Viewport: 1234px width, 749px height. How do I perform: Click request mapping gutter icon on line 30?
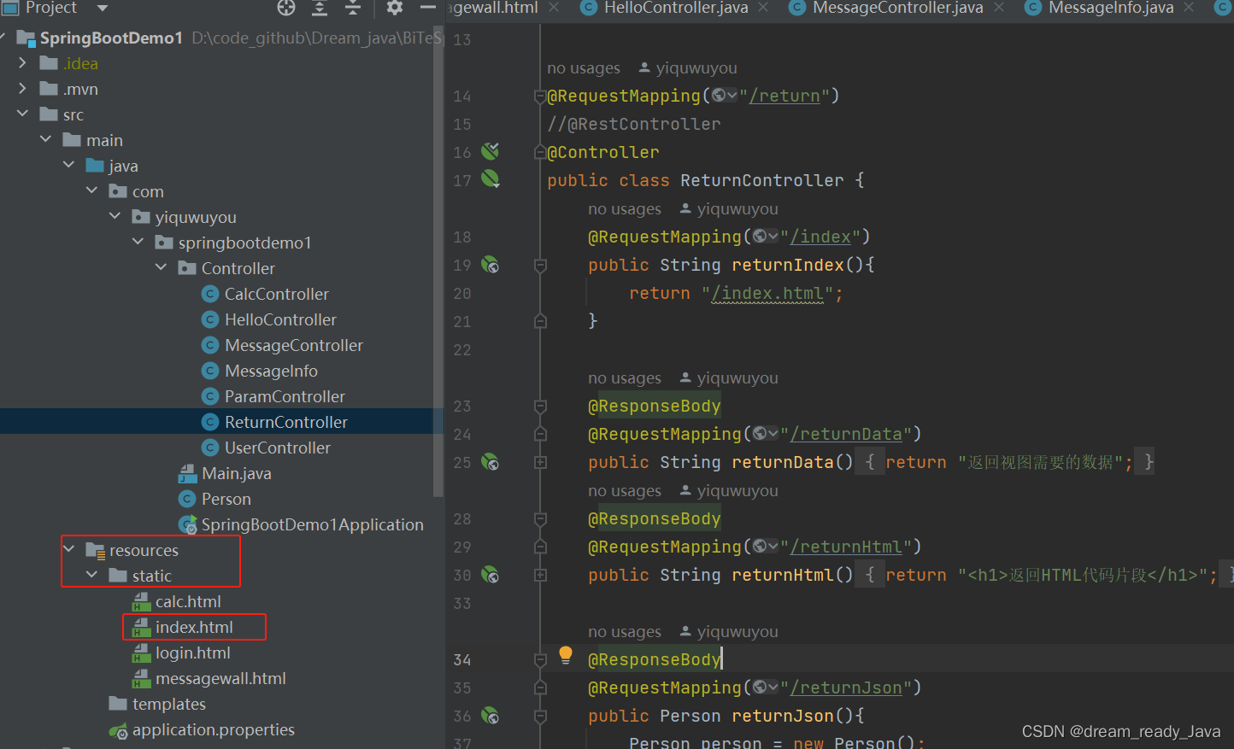(x=490, y=575)
